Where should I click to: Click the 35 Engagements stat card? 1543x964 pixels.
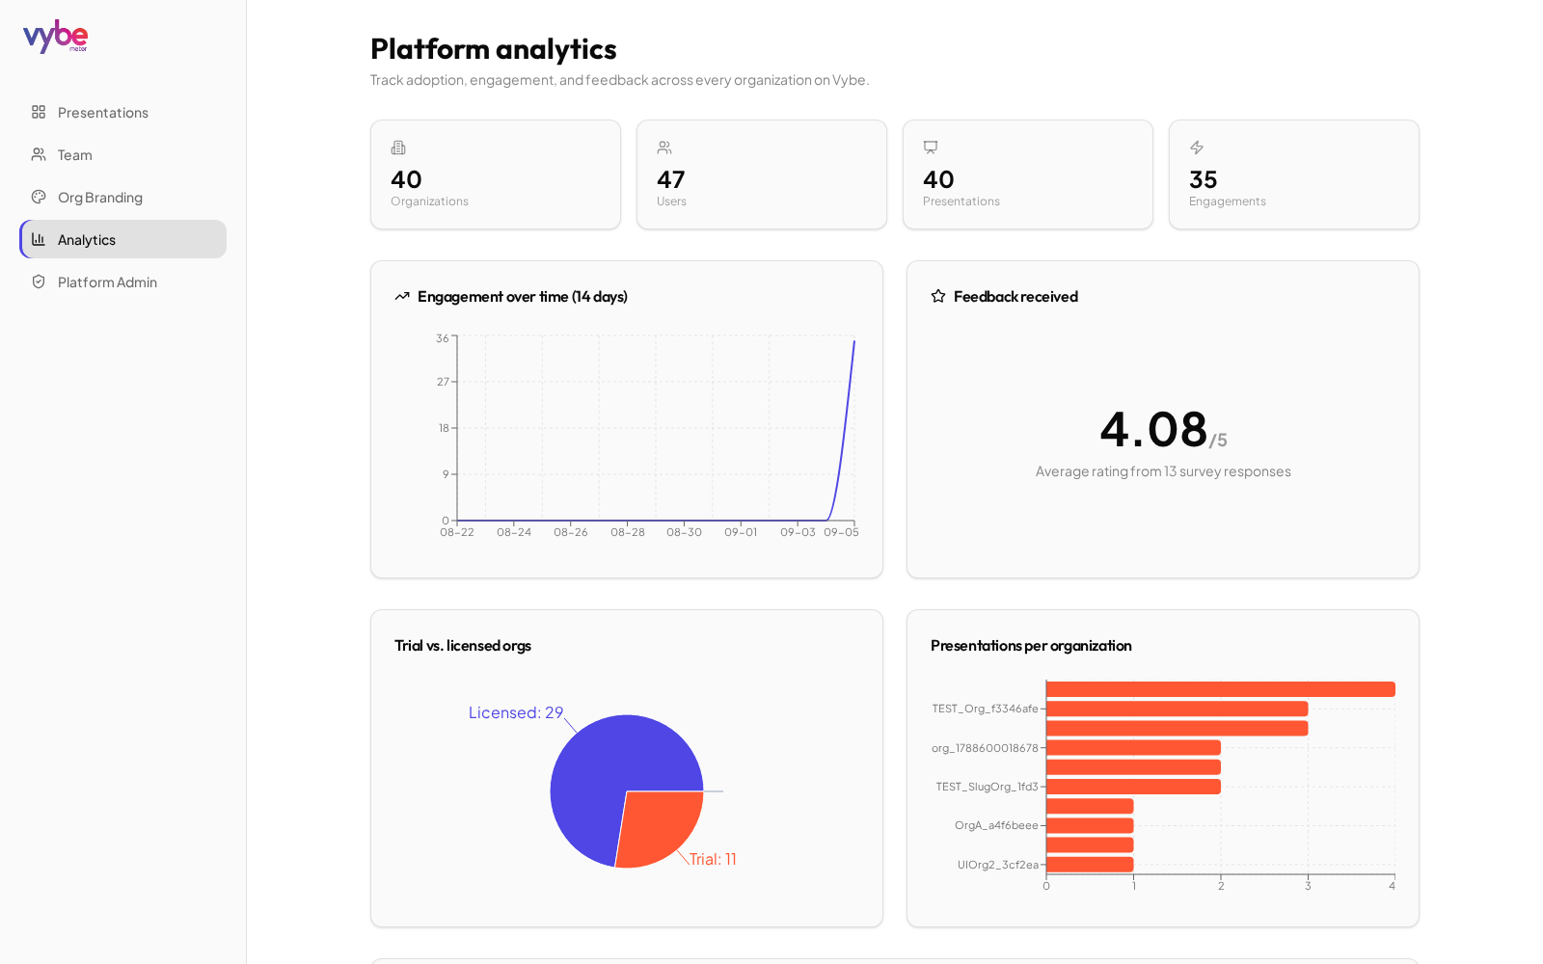1294,174
